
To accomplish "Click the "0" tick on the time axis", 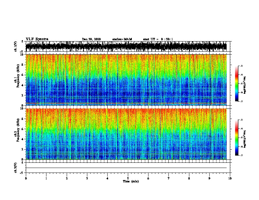I will 26,178.
